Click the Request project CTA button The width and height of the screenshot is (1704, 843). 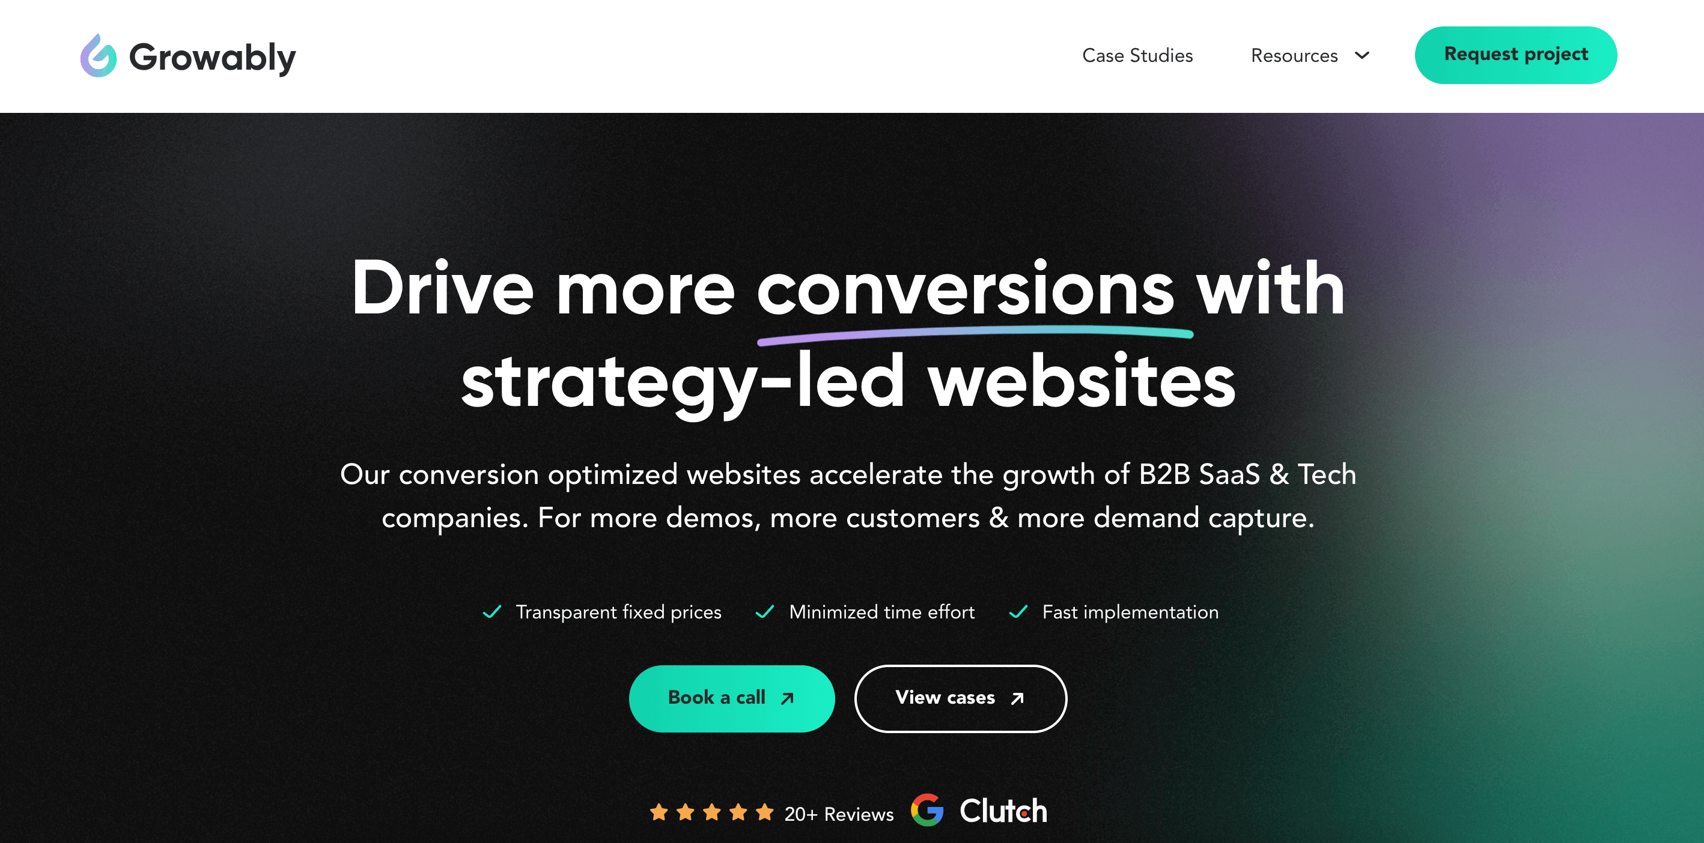point(1515,54)
